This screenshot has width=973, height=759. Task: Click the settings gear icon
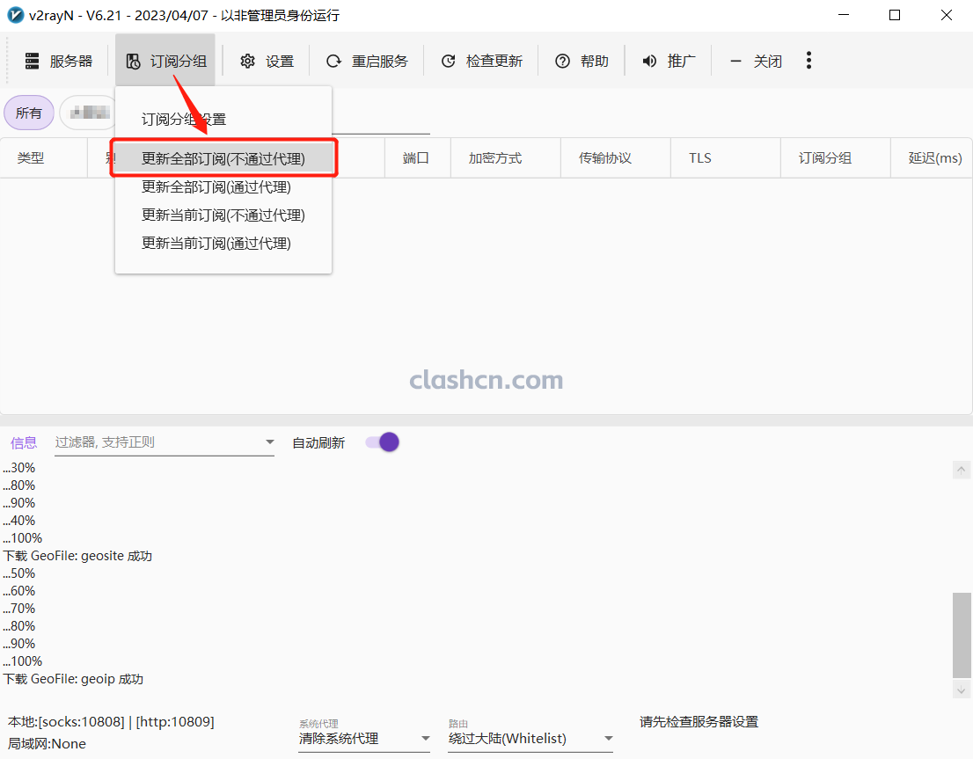247,61
